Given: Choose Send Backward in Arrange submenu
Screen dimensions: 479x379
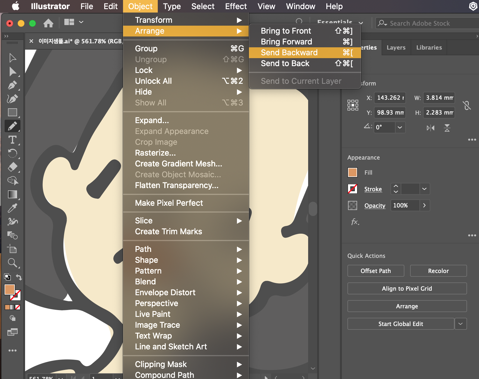Looking at the screenshot, I should pos(305,52).
